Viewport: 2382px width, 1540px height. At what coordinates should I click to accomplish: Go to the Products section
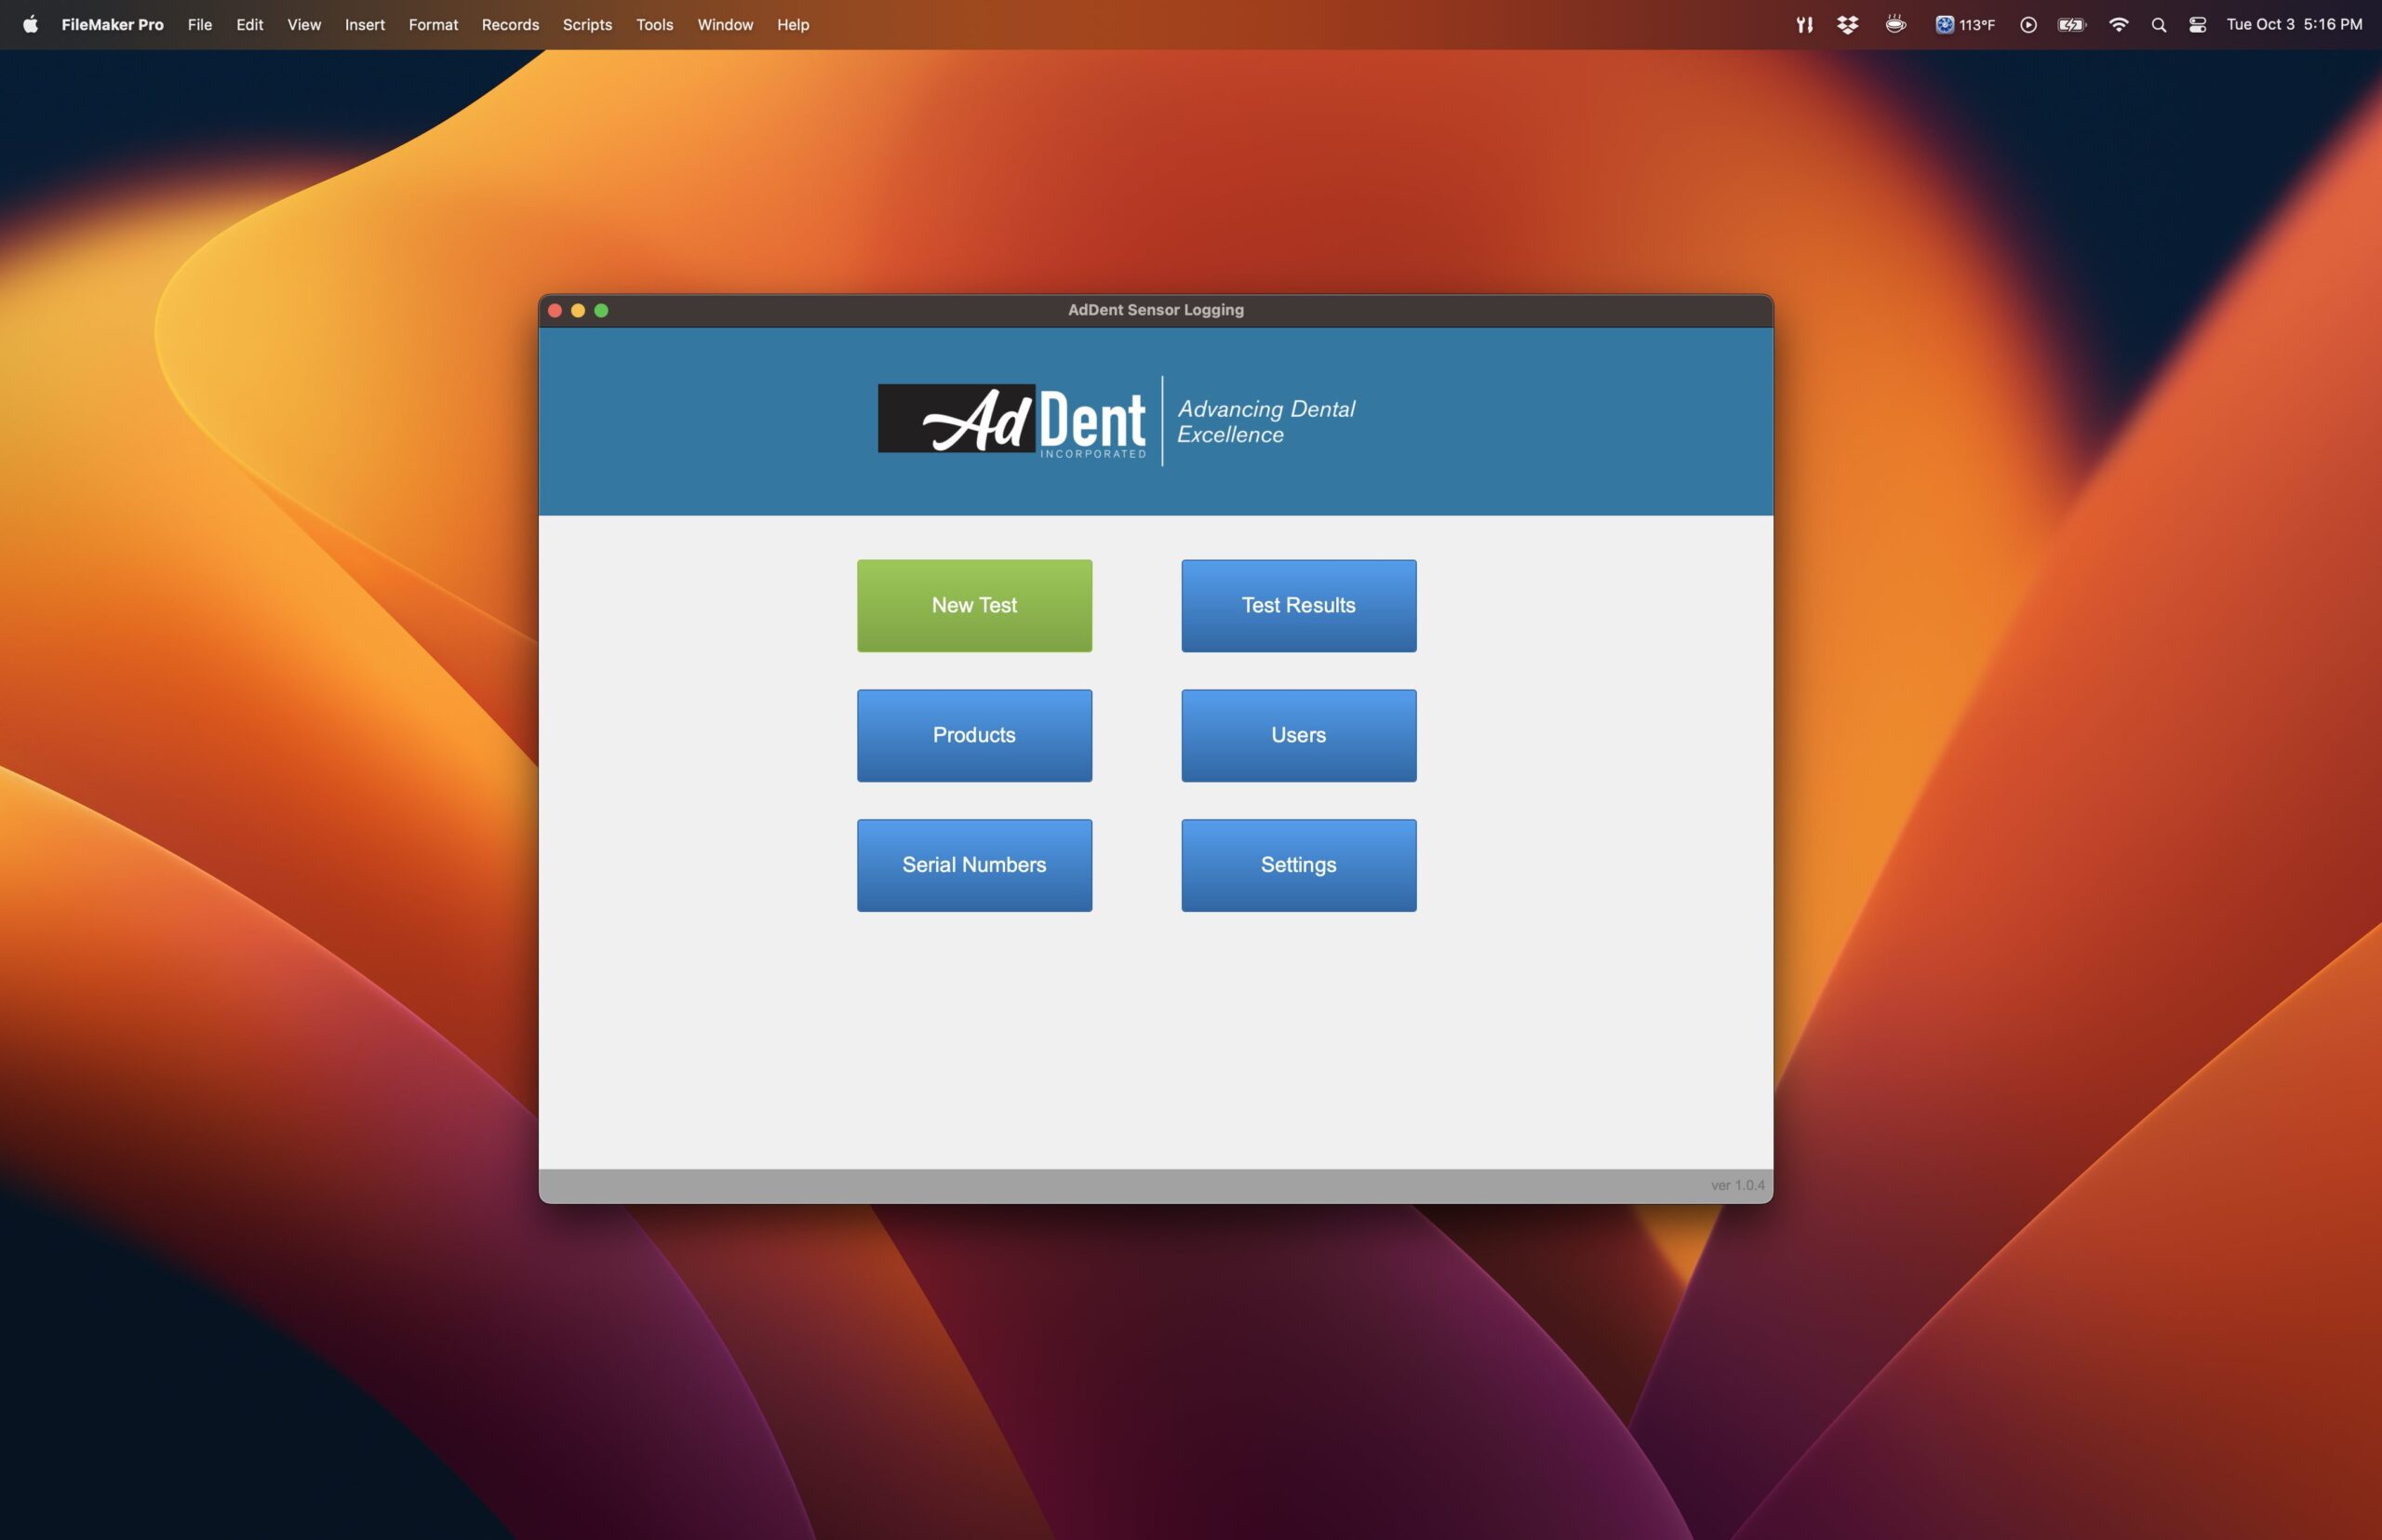(x=974, y=735)
